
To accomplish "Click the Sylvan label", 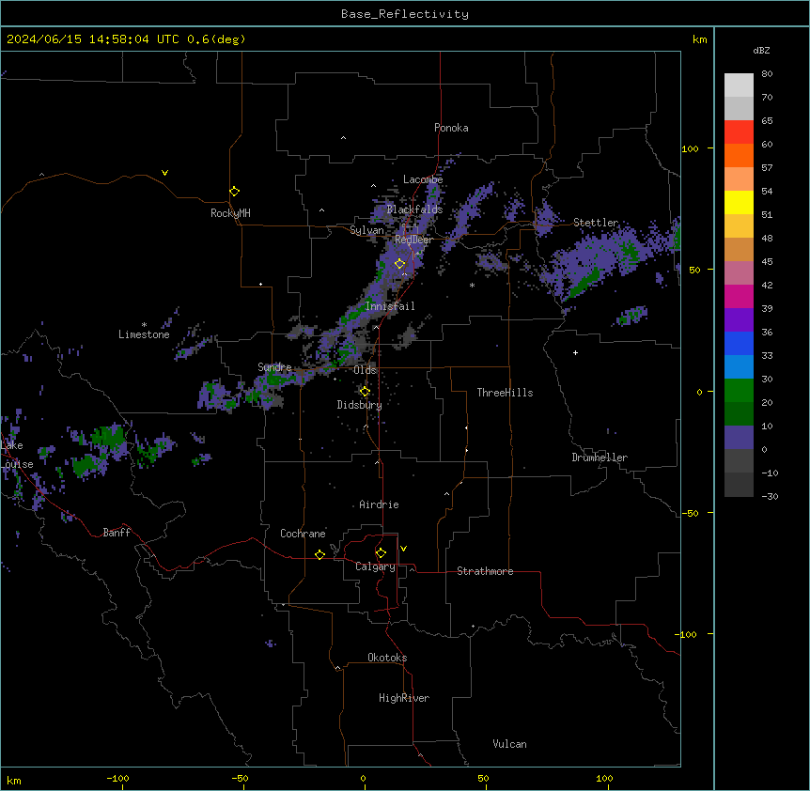I will click(366, 230).
